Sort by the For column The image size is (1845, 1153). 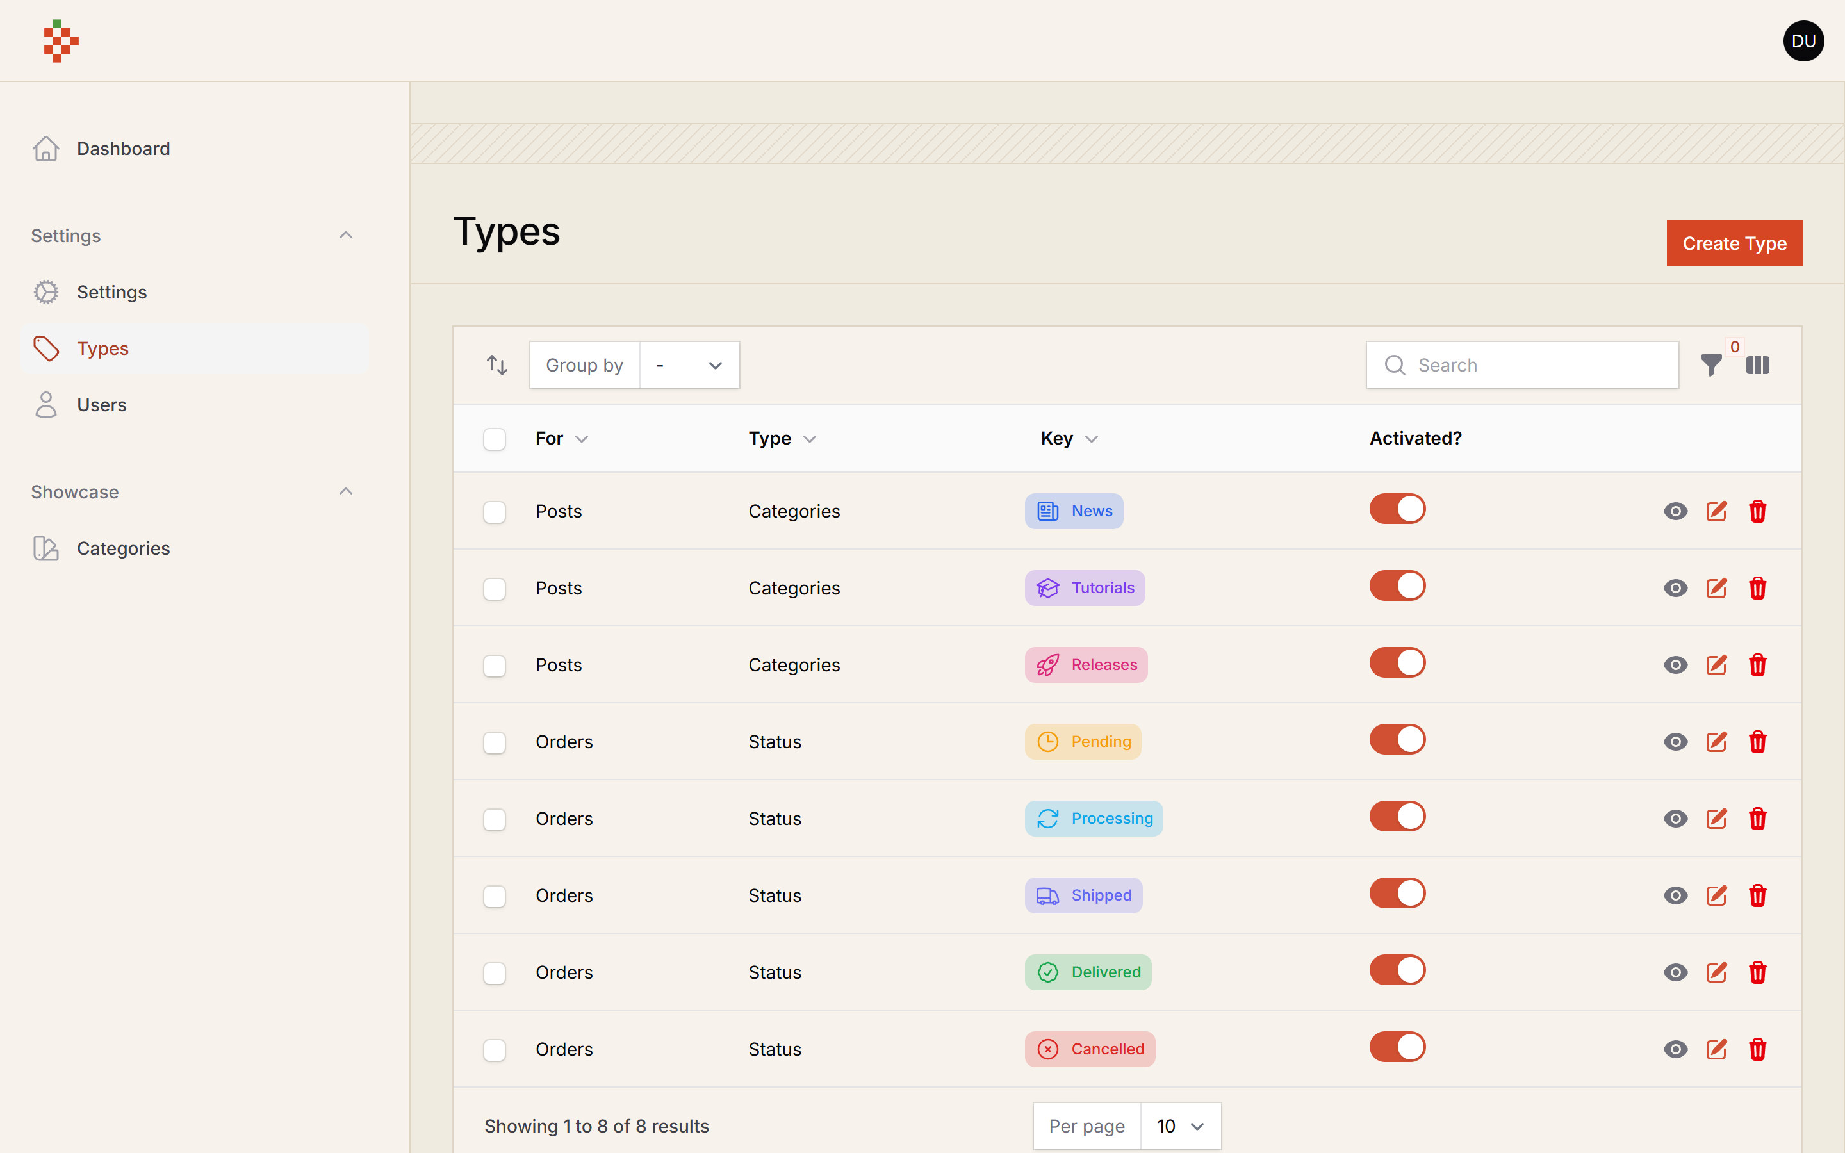pos(561,439)
